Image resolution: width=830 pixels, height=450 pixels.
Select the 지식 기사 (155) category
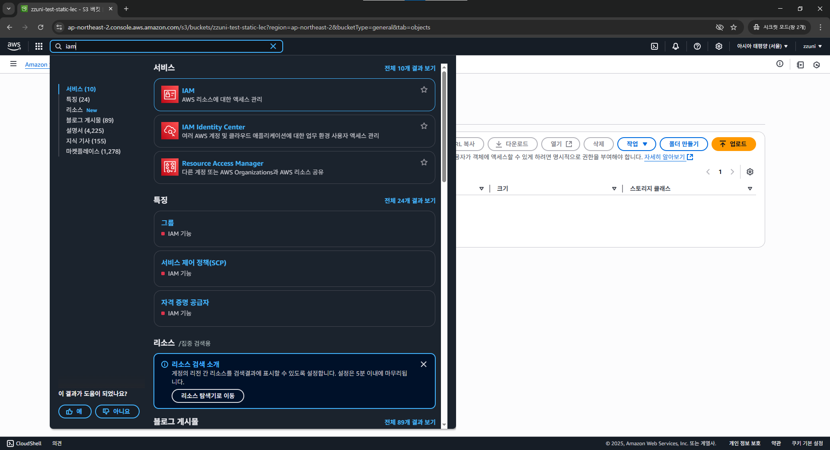(86, 141)
